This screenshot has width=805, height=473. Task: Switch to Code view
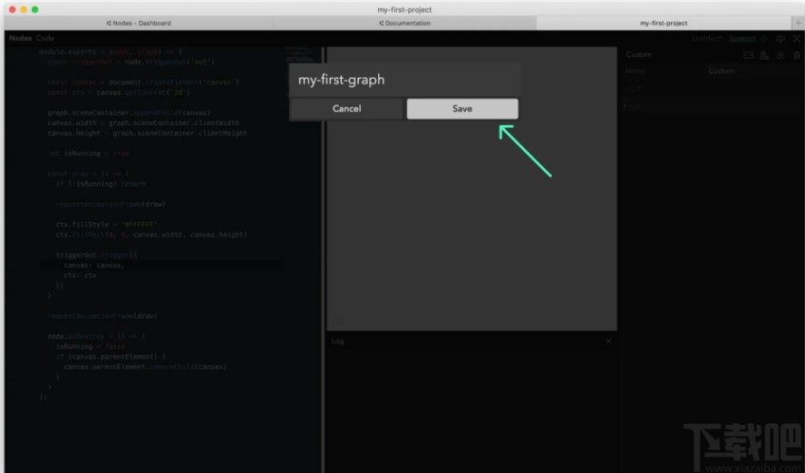coord(45,38)
